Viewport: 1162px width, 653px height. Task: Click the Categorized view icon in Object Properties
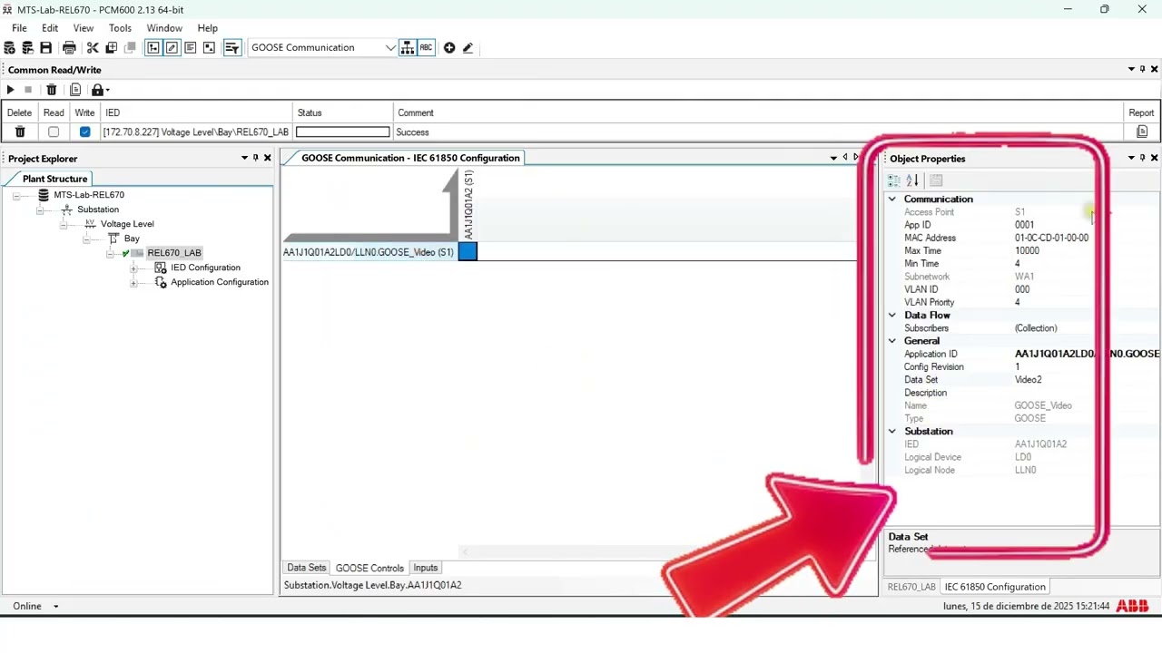[894, 180]
